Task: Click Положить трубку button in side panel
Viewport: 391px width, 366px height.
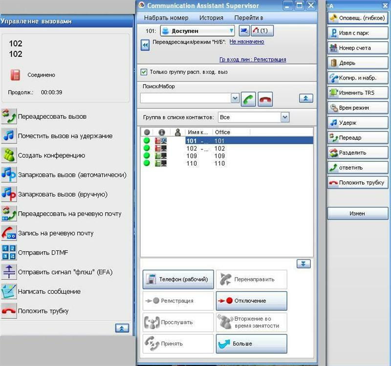Action: (358, 182)
